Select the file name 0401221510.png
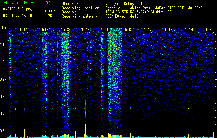The height and width of the screenshot is (138, 217). [x=18, y=9]
